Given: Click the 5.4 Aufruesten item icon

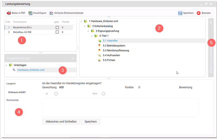Looking at the screenshot, I should click(x=100, y=55).
